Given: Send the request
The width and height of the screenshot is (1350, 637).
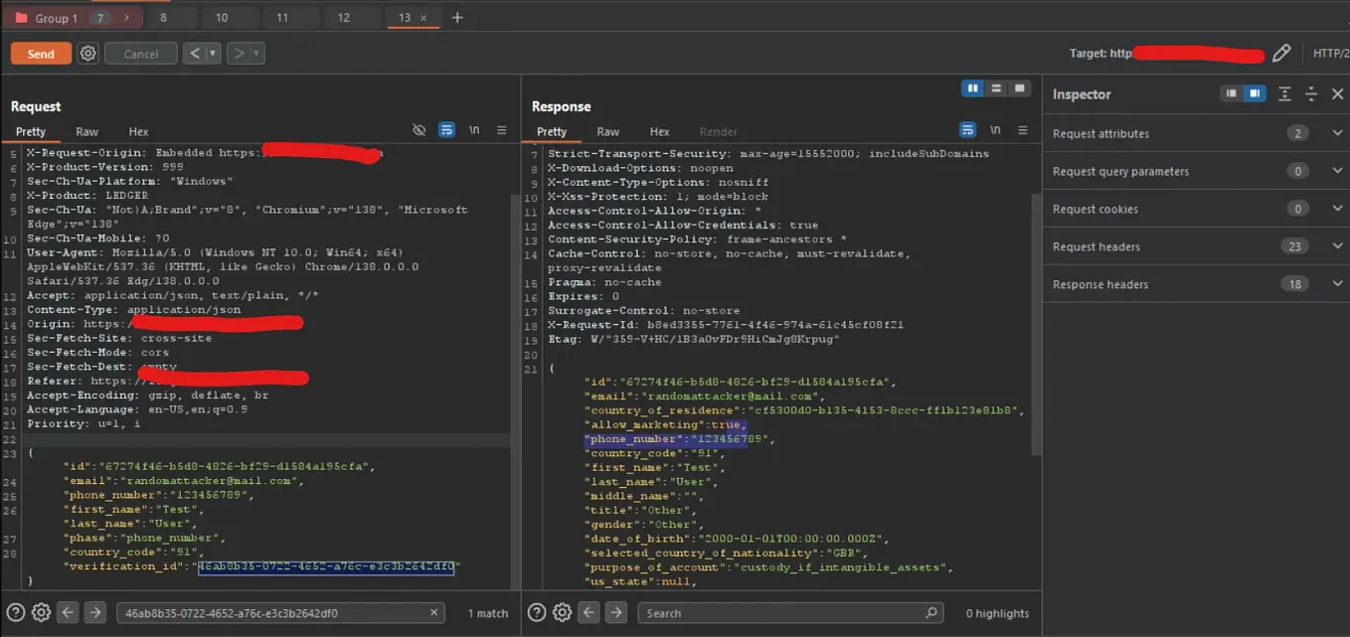Looking at the screenshot, I should pos(41,54).
